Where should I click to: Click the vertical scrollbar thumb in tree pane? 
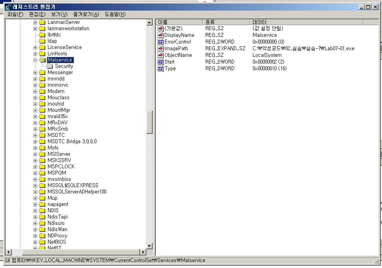pyautogui.click(x=149, y=122)
